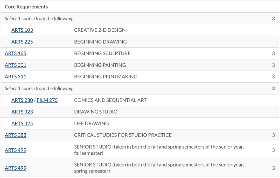280x178 pixels.
Task: Open the FILM 275 cross-listed link
Action: (x=47, y=100)
